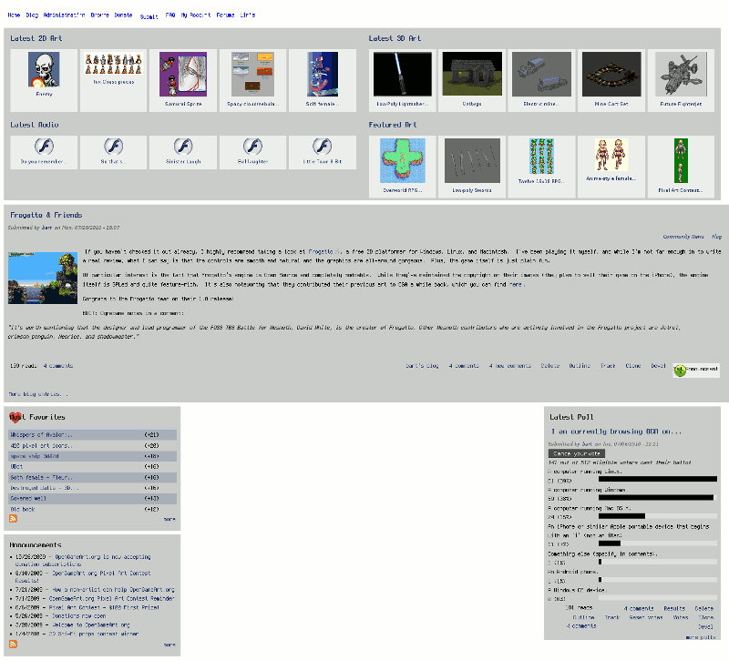Open the My Account menu item
729x660 pixels.
[192, 14]
